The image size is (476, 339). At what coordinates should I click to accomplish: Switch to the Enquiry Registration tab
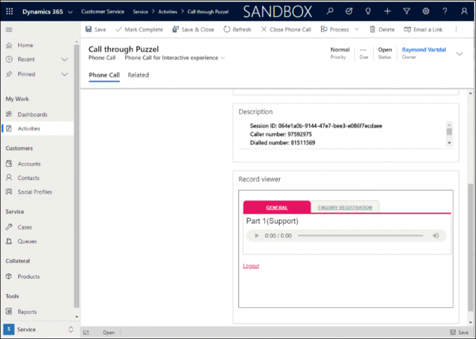pyautogui.click(x=345, y=207)
